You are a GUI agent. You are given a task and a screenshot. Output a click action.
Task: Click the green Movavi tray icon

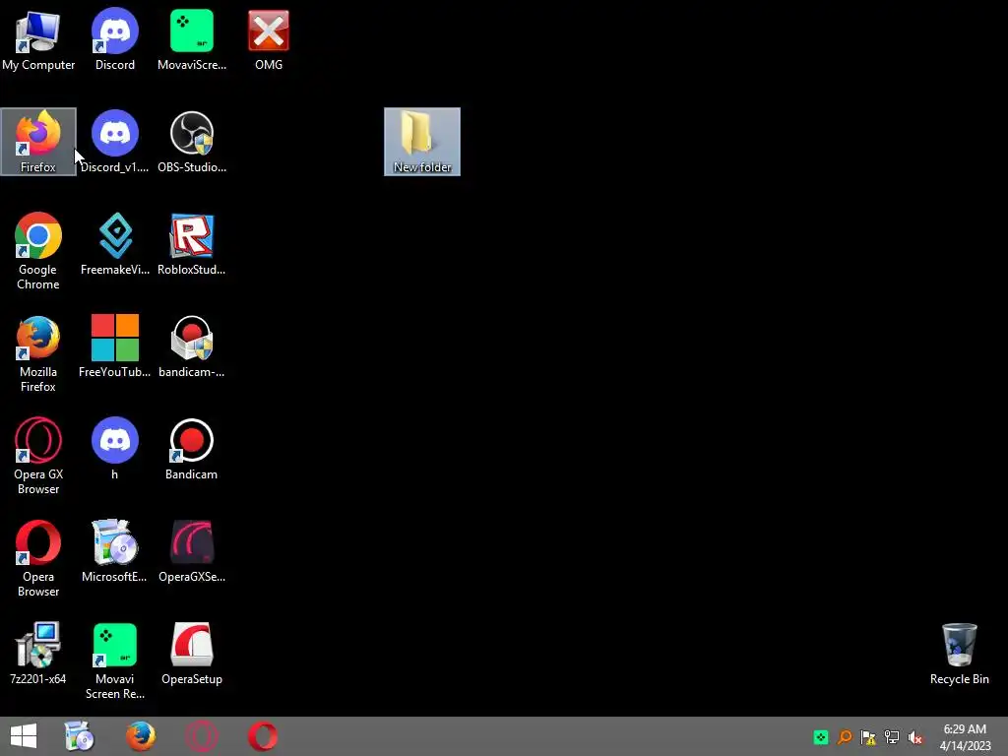821,737
